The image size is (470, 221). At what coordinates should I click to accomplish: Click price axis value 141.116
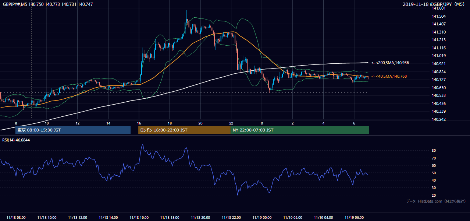(x=439, y=48)
